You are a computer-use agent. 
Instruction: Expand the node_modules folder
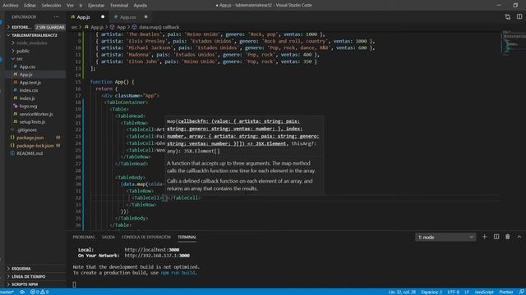click(32, 43)
